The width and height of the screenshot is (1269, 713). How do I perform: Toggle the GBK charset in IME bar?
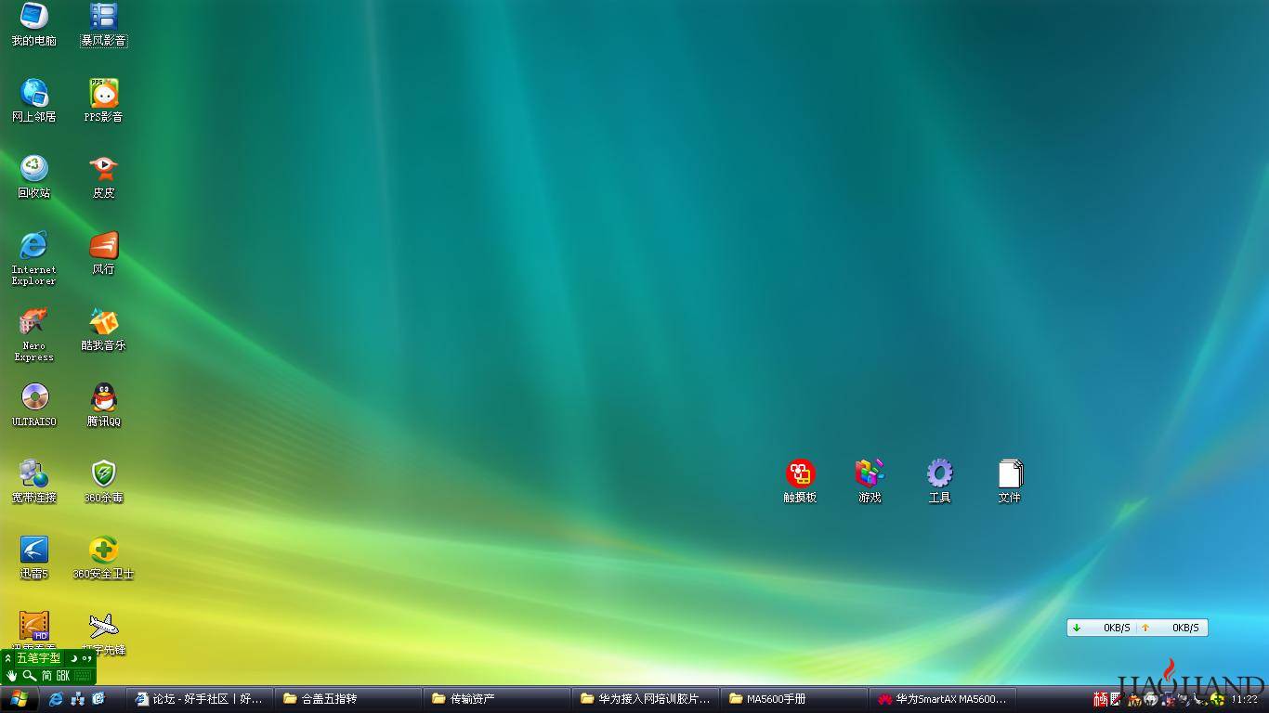point(63,676)
